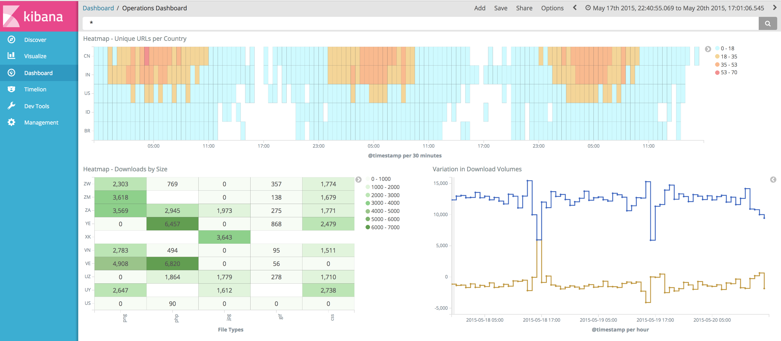Go to Dashboard breadcrumb link

[x=98, y=8]
